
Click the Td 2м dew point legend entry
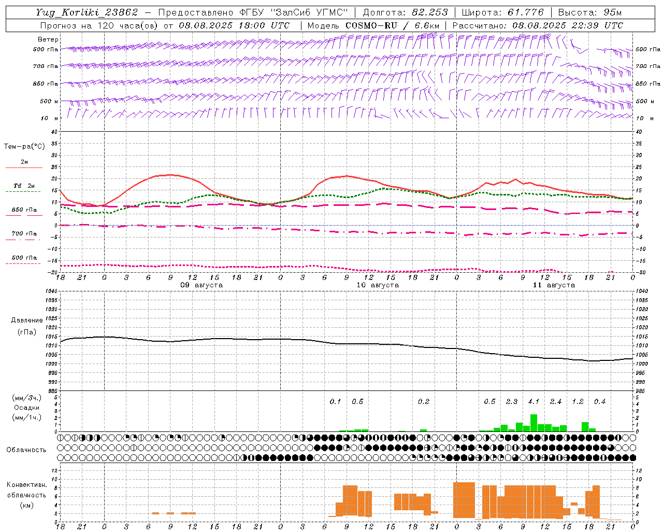[24, 186]
